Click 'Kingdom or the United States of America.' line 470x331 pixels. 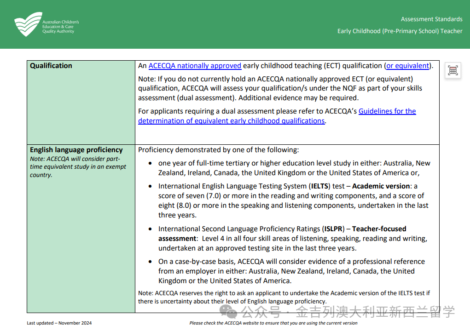pos(225,281)
